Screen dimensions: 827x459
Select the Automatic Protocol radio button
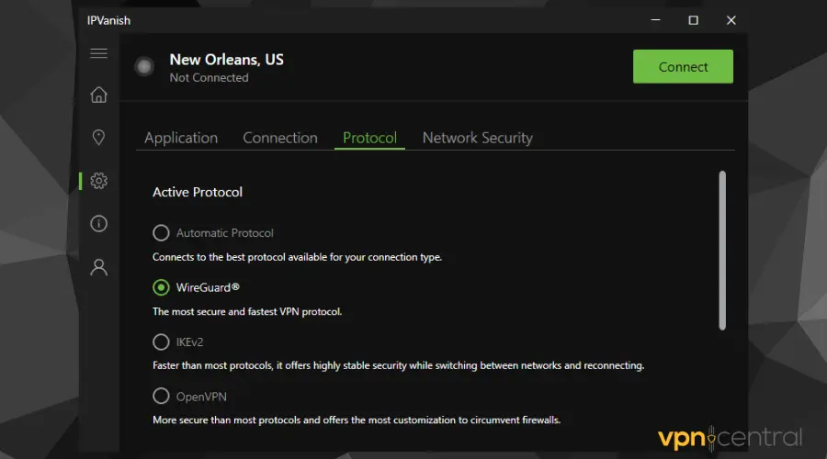pos(162,233)
